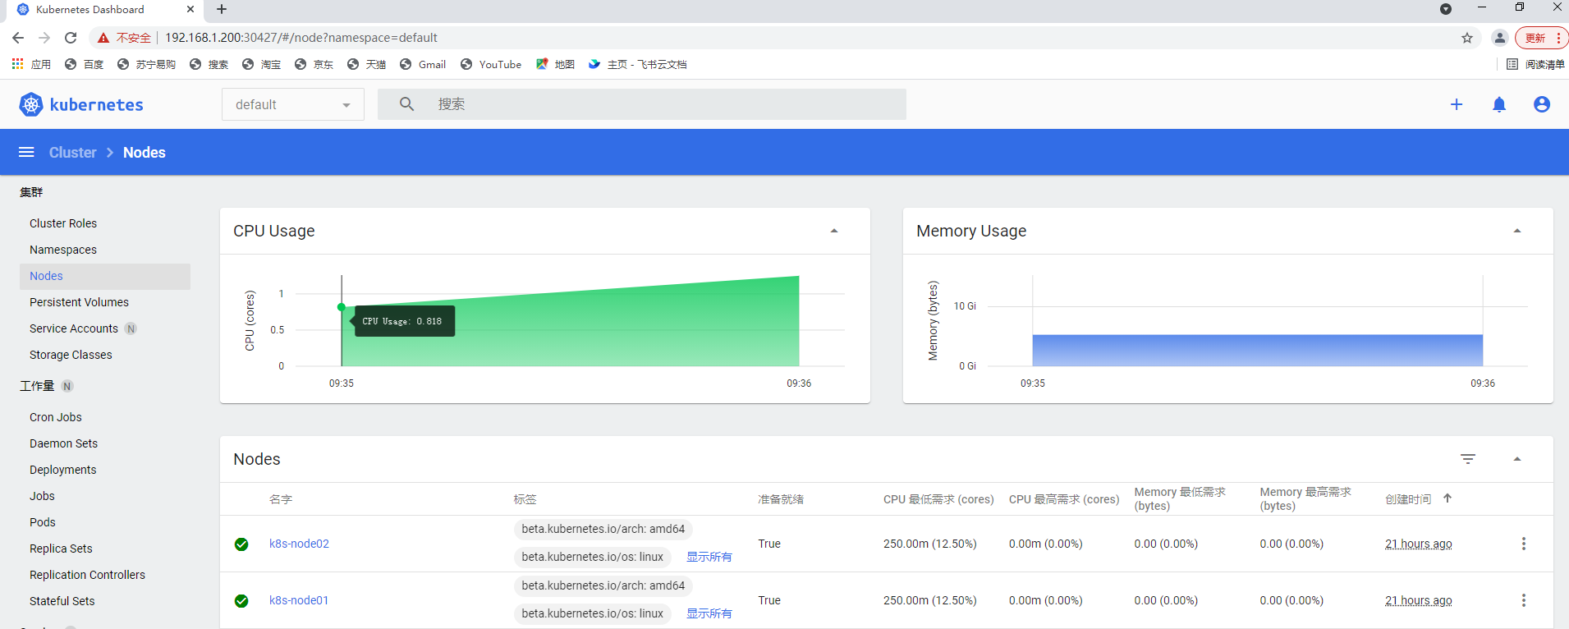Click the search magnifier icon
Viewport: 1569px width, 629px height.
(406, 104)
